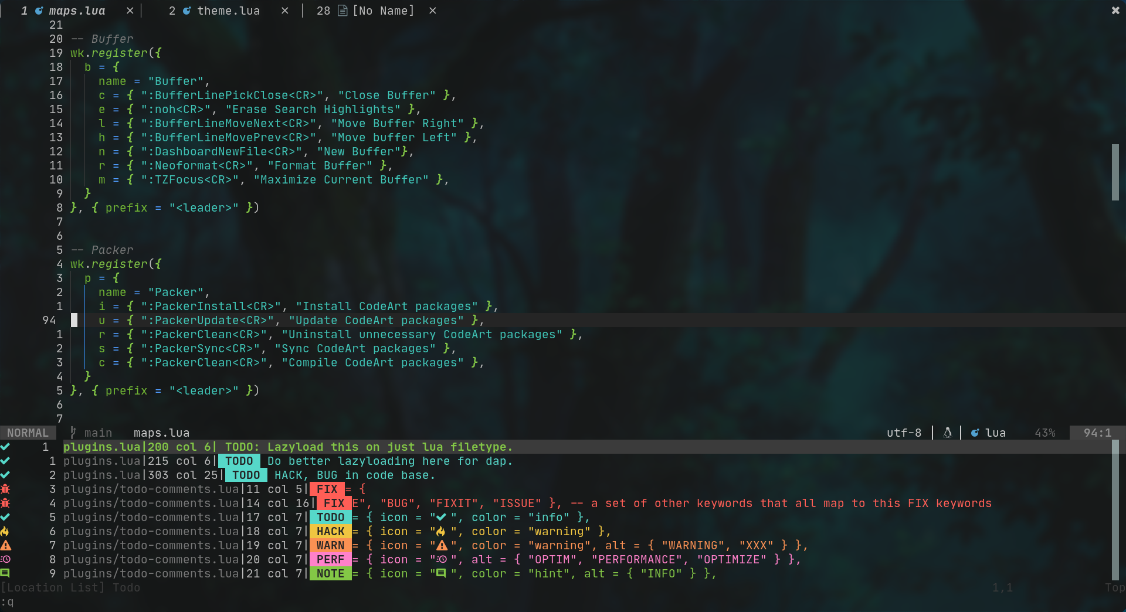Click the -- Packer comment line
The image size is (1126, 612).
coord(102,250)
